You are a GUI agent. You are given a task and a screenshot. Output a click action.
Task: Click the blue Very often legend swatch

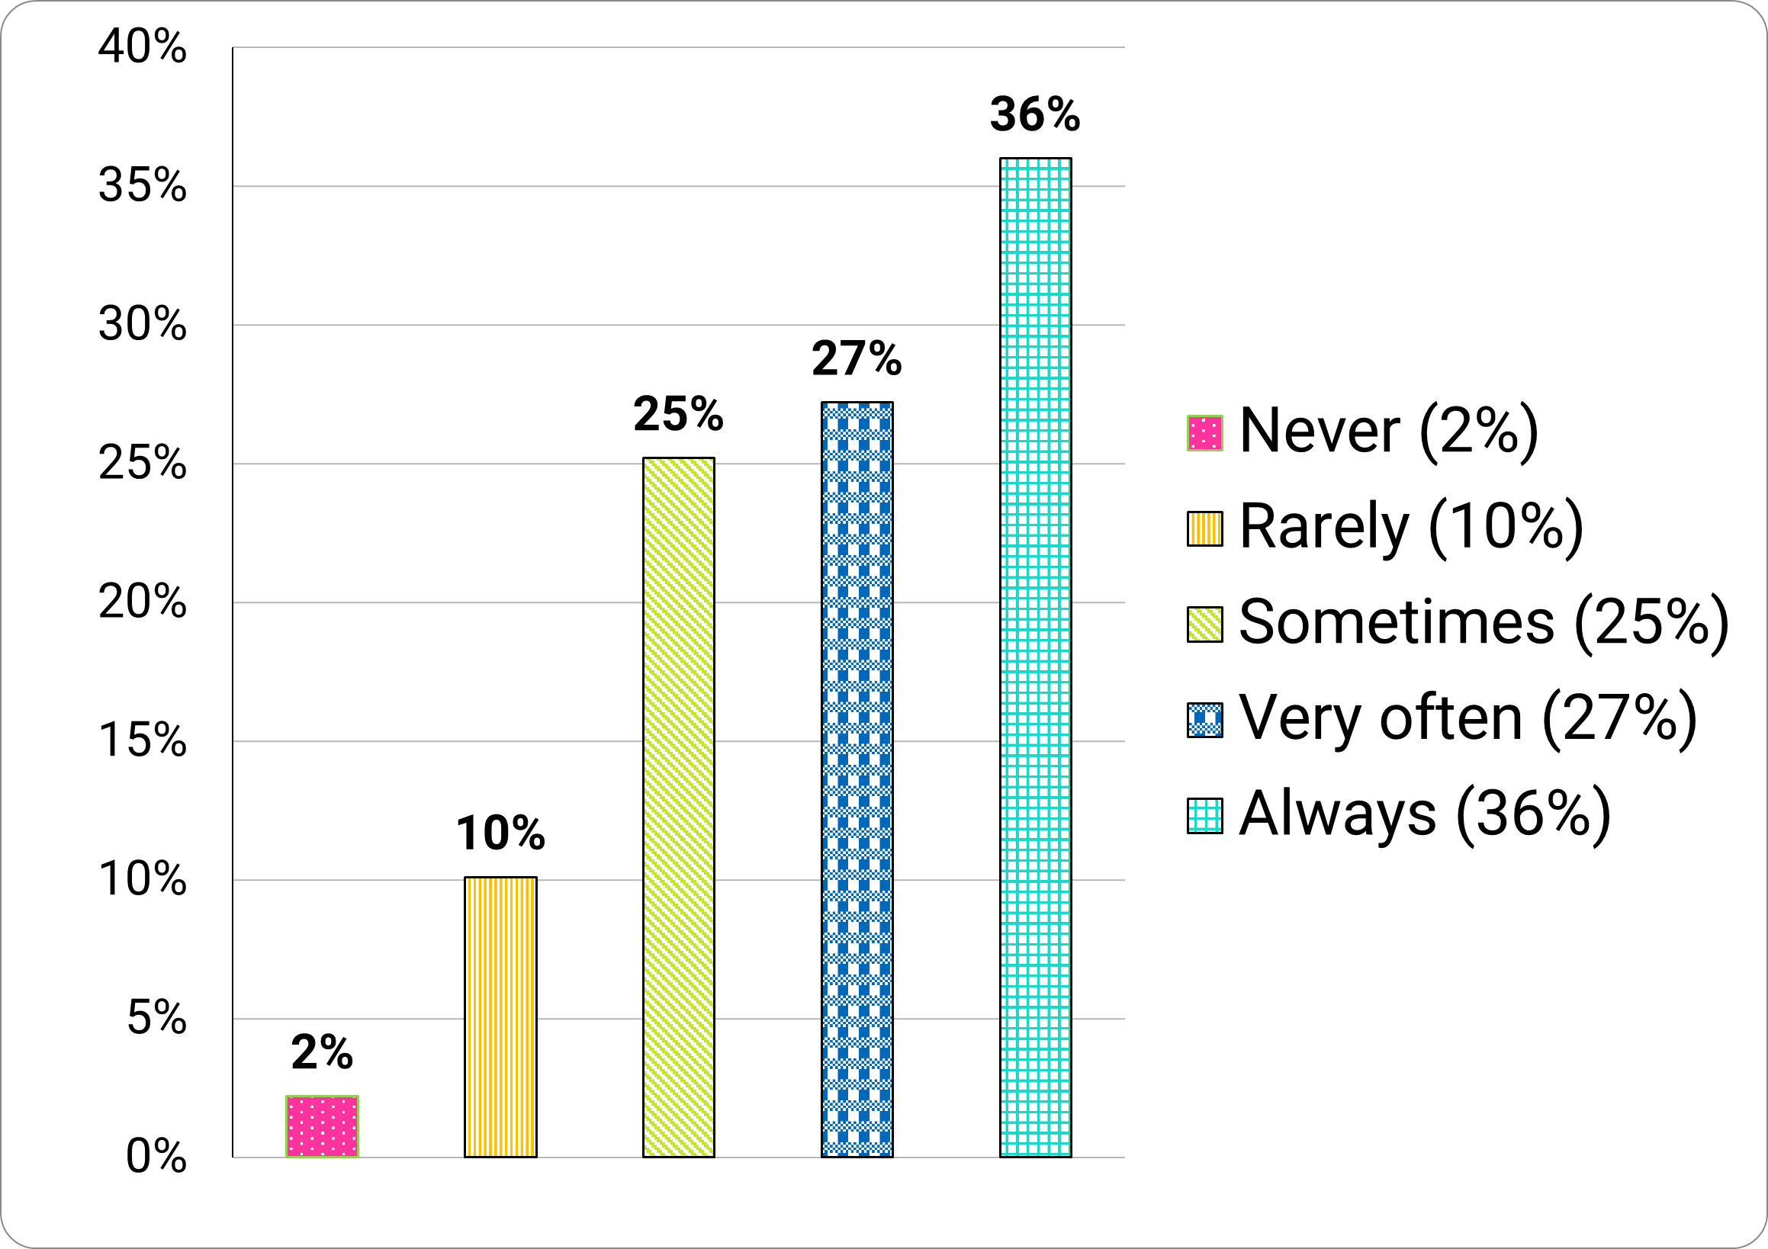1204,720
